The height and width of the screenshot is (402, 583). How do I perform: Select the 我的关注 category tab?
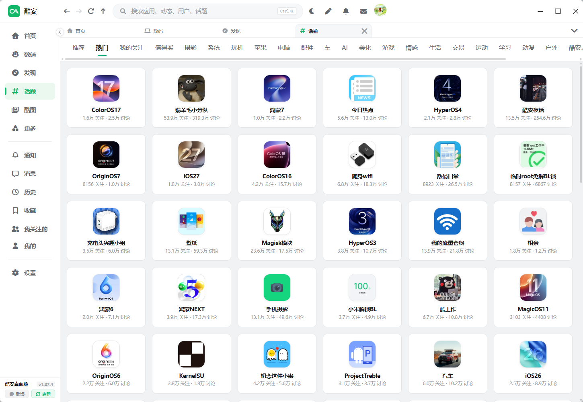132,48
